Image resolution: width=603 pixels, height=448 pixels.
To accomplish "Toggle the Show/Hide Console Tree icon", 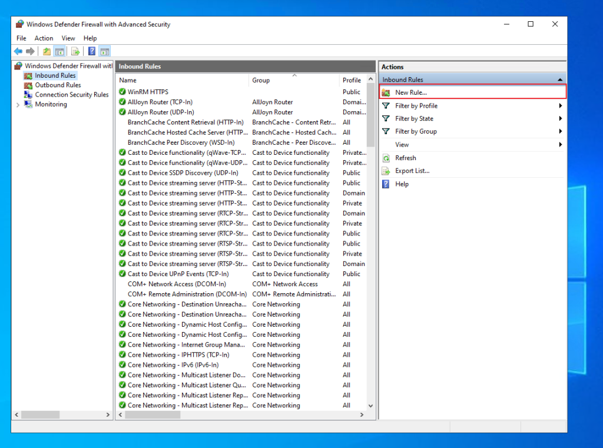I will coord(59,51).
